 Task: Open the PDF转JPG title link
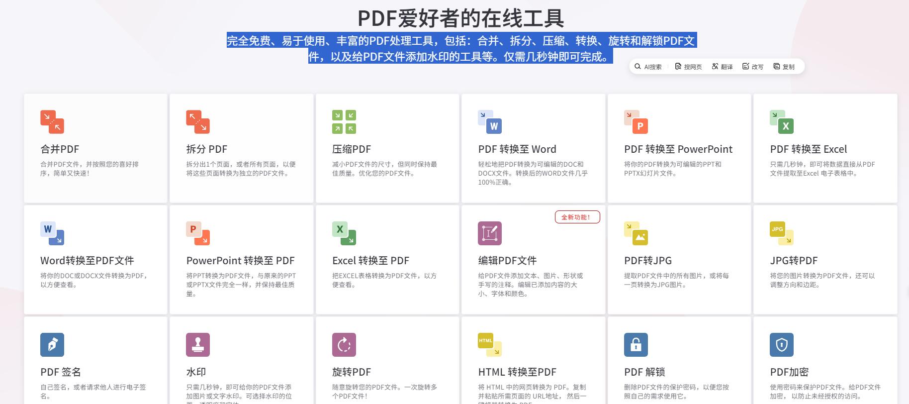[x=648, y=261]
